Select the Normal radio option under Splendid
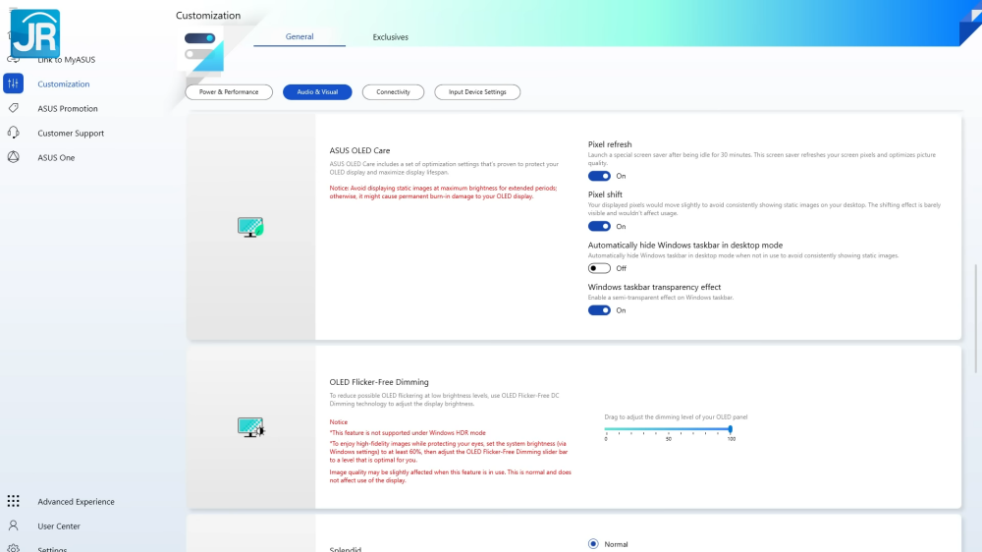 tap(593, 544)
